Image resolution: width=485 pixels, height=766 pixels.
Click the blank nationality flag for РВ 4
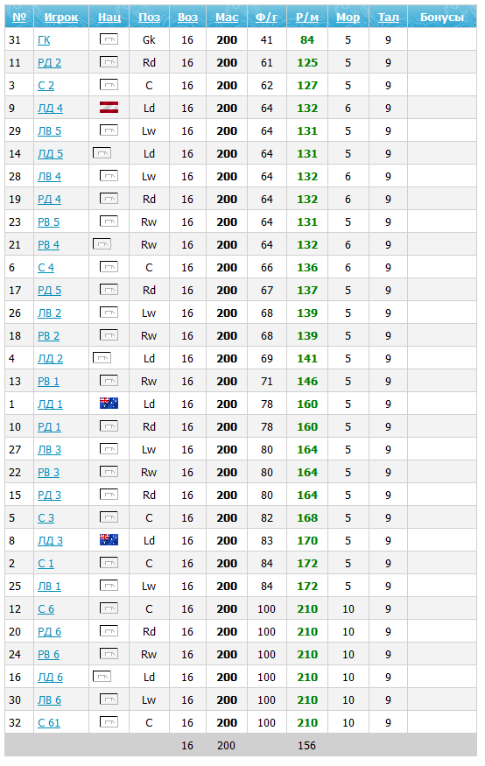pyautogui.click(x=102, y=243)
